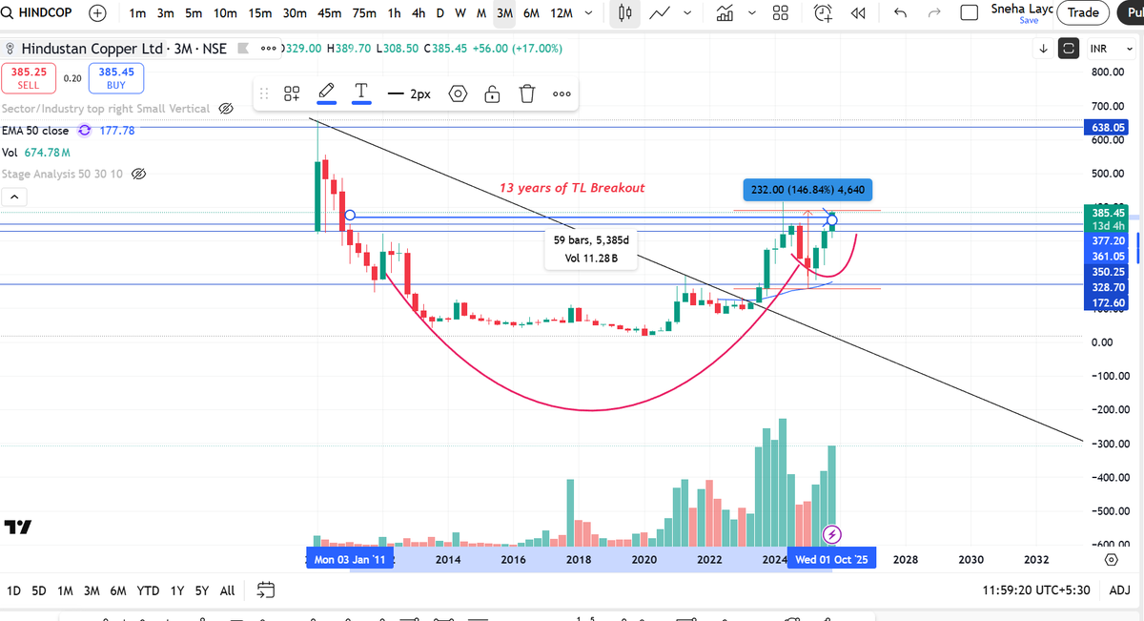The width and height of the screenshot is (1144, 621).
Task: Undo last chart action
Action: pyautogui.click(x=901, y=13)
